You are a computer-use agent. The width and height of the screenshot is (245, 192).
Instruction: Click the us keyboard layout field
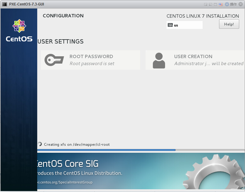(185, 25)
